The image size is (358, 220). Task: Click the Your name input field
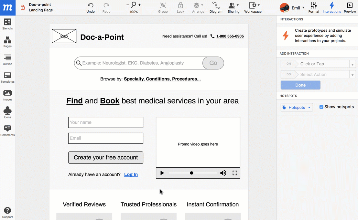coord(106,122)
